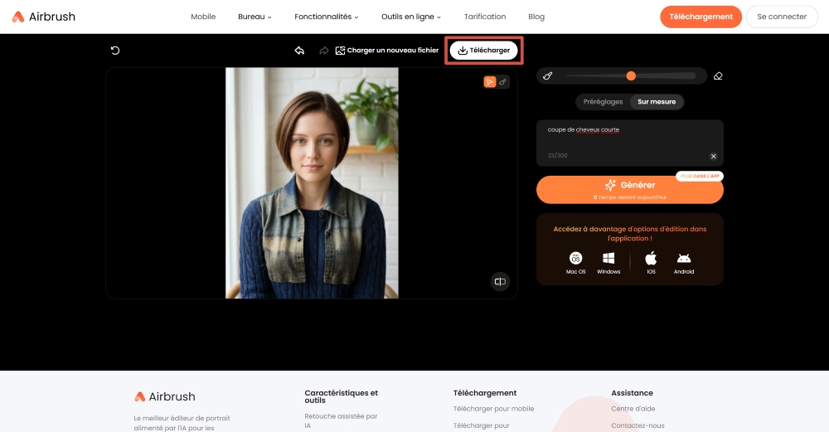Expand the Fonctionnalités dropdown menu
Screen dimensions: 829x432
click(326, 17)
